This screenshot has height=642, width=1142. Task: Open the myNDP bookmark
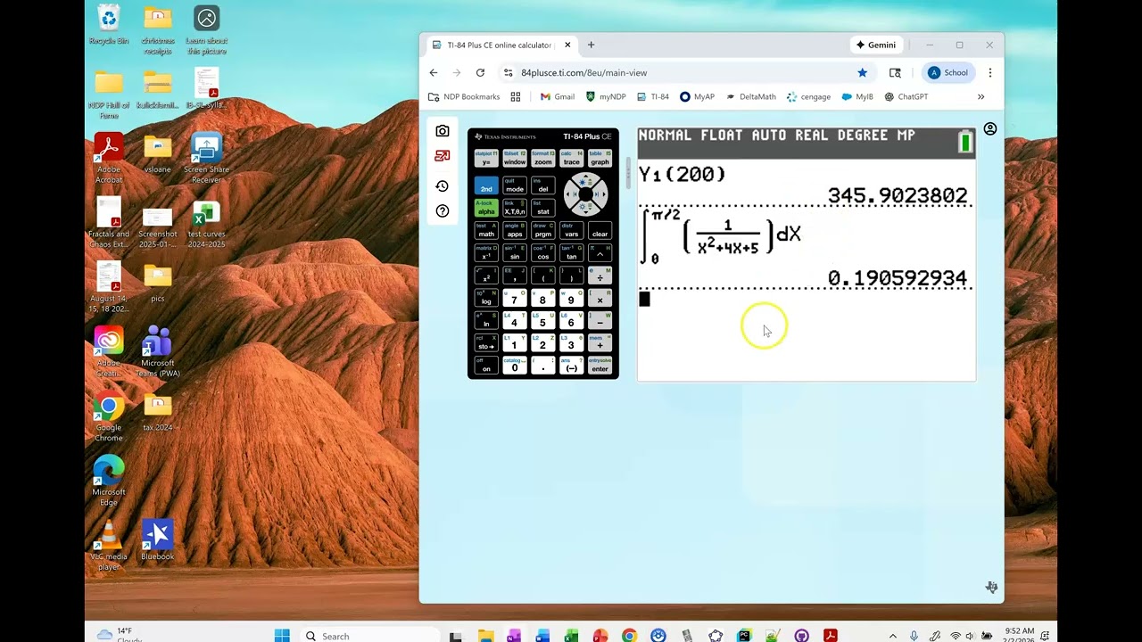pyautogui.click(x=606, y=96)
